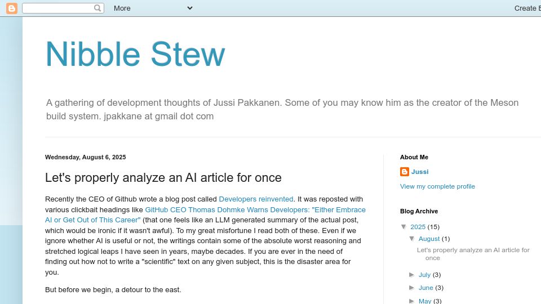Click View my complete profile
Screen dimensions: 541x304
point(437,186)
